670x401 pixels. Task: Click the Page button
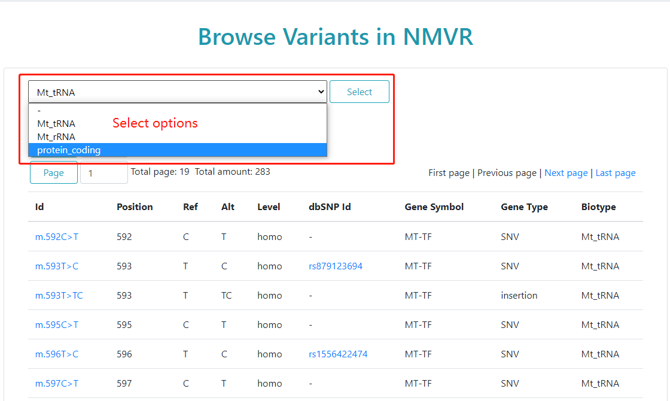coord(54,172)
